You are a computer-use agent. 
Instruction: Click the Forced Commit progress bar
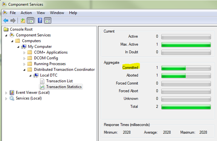click(186, 84)
